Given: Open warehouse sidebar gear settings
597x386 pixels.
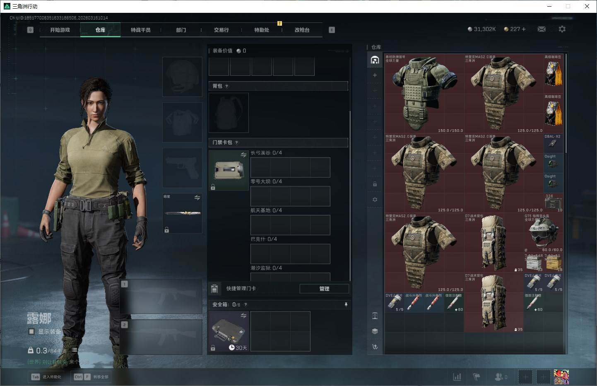Looking at the screenshot, I should point(375,199).
